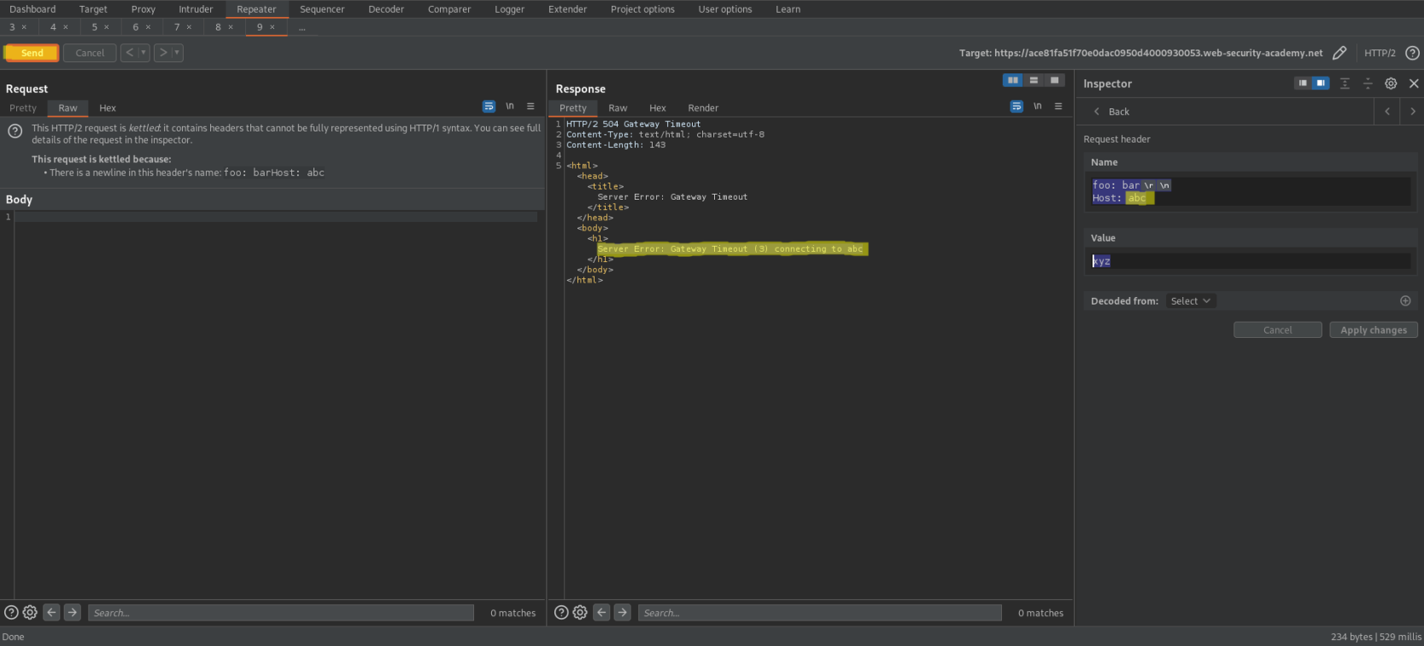Open the Request pane hamburger menu
Viewport: 1424px width, 646px height.
[x=530, y=107]
